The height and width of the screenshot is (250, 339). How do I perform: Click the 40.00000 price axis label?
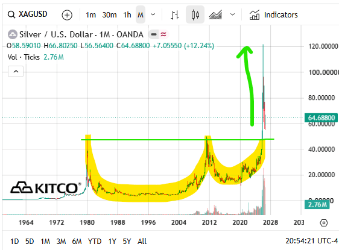pyautogui.click(x=322, y=149)
